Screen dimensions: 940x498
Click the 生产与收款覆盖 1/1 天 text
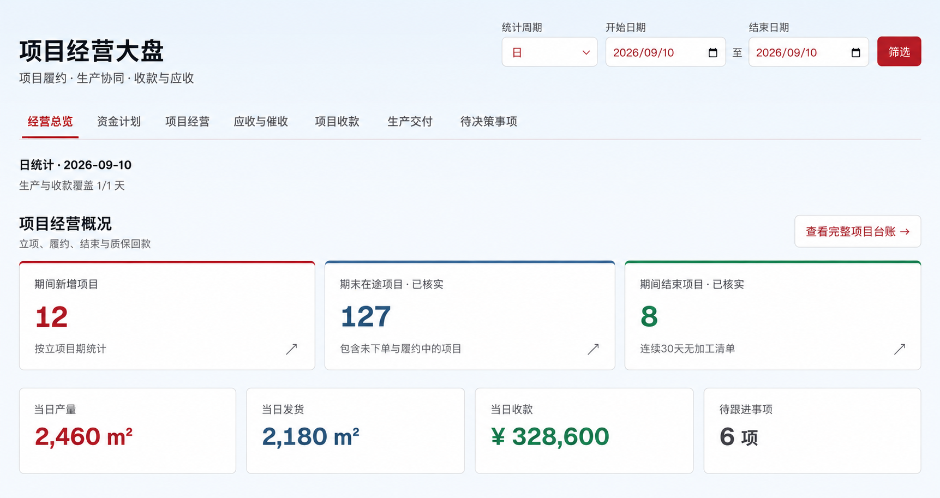72,186
